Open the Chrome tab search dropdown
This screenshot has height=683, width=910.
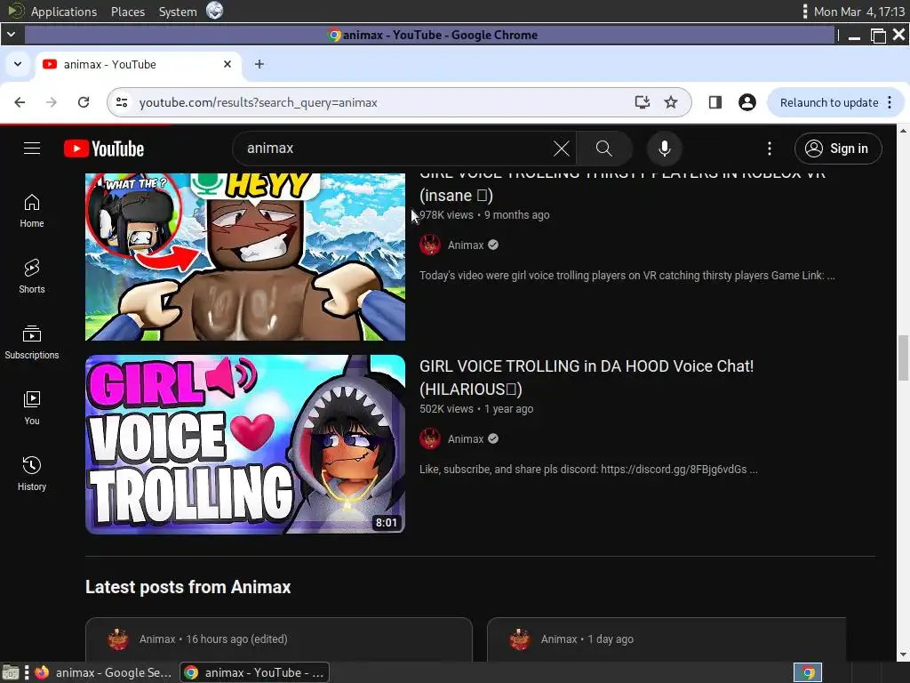(x=18, y=64)
